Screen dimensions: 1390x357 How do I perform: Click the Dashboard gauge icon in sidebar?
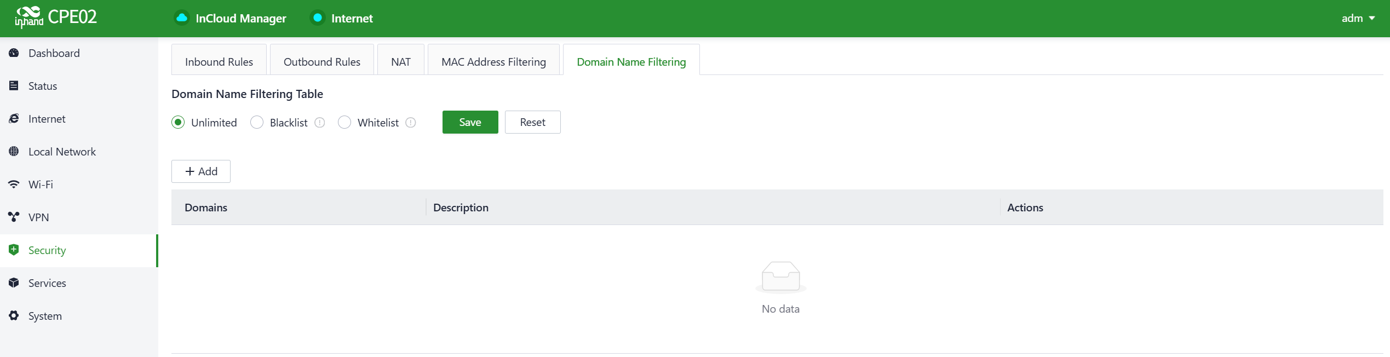point(14,53)
